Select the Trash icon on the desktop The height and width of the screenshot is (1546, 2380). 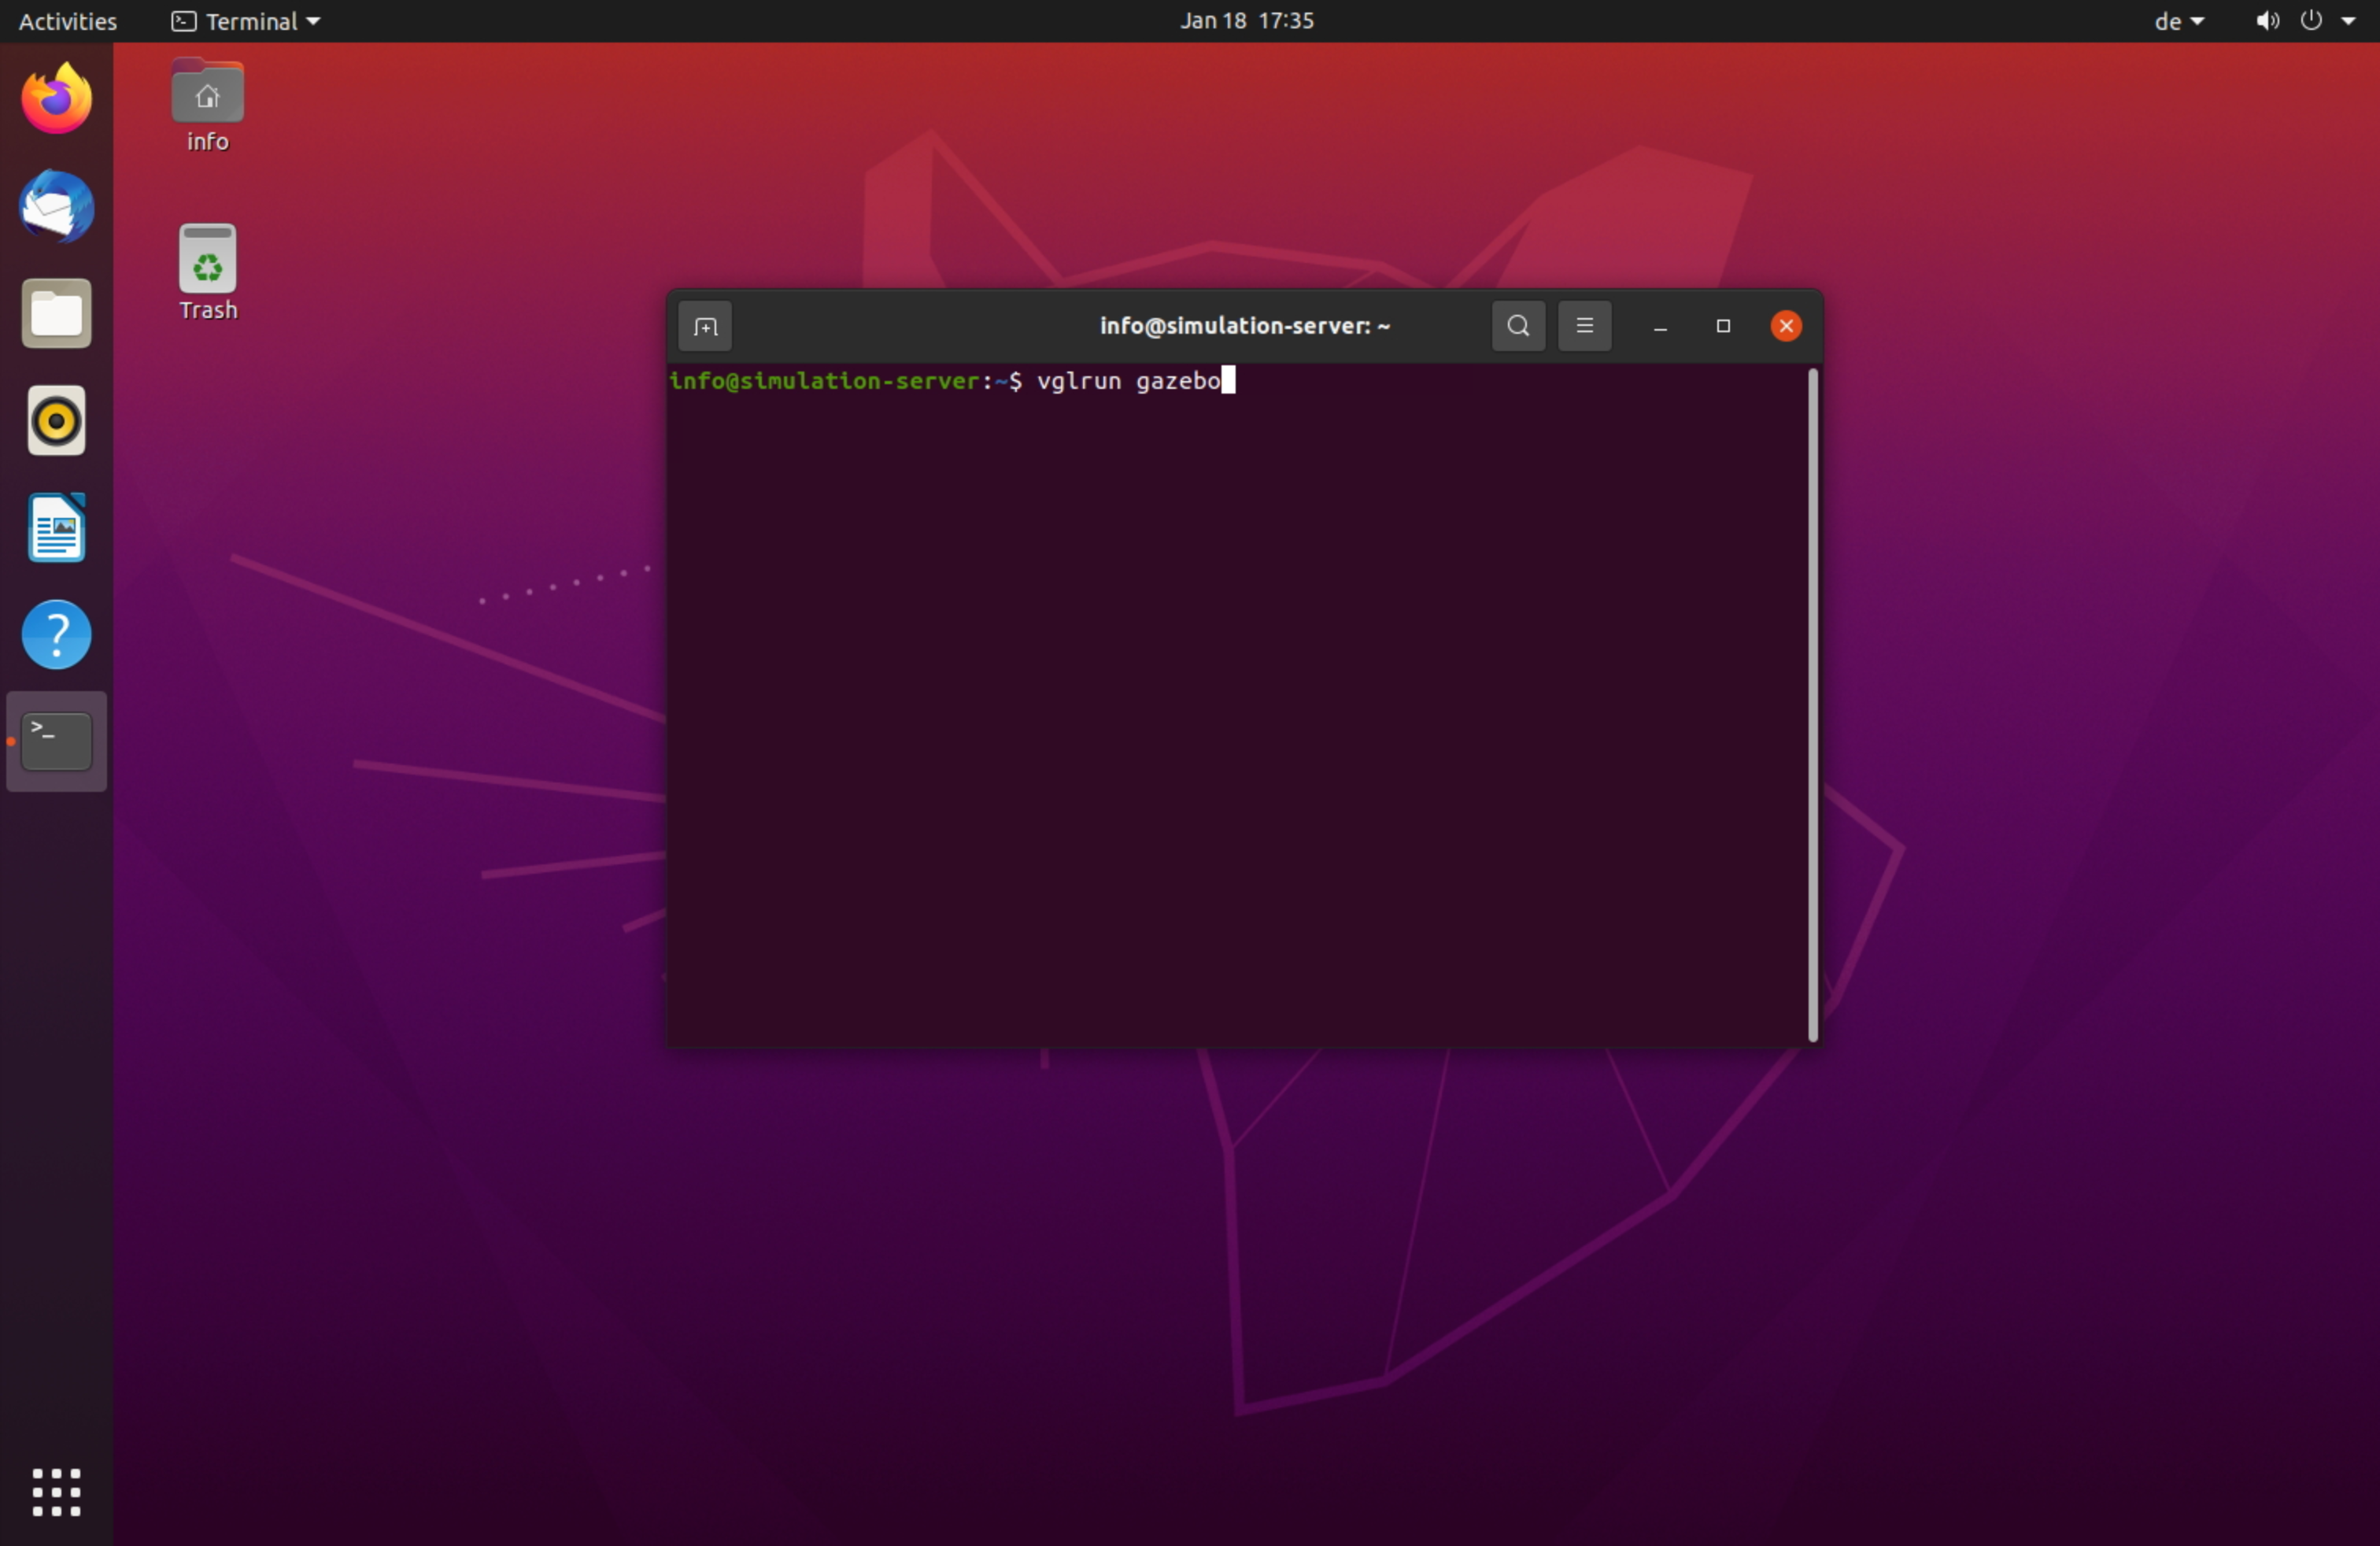click(208, 273)
